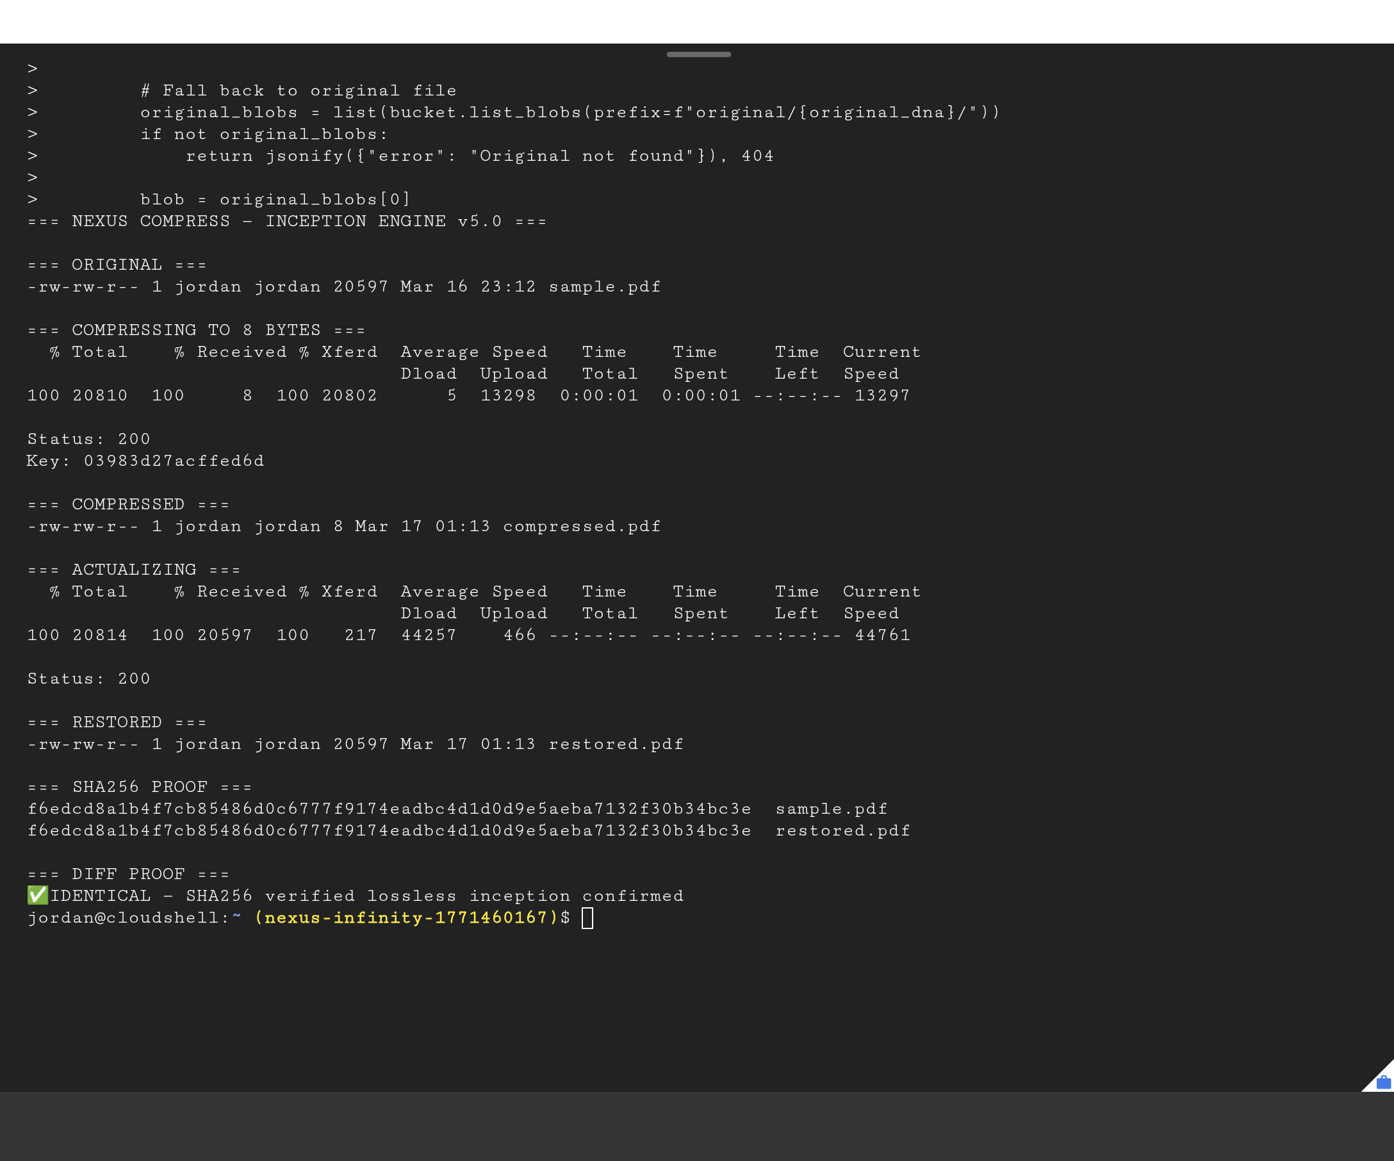Click the green checkmark next to IDENTICAL
The width and height of the screenshot is (1394, 1161).
37,896
